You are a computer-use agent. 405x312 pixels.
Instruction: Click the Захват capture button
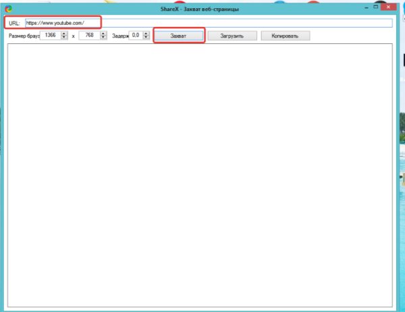click(178, 36)
